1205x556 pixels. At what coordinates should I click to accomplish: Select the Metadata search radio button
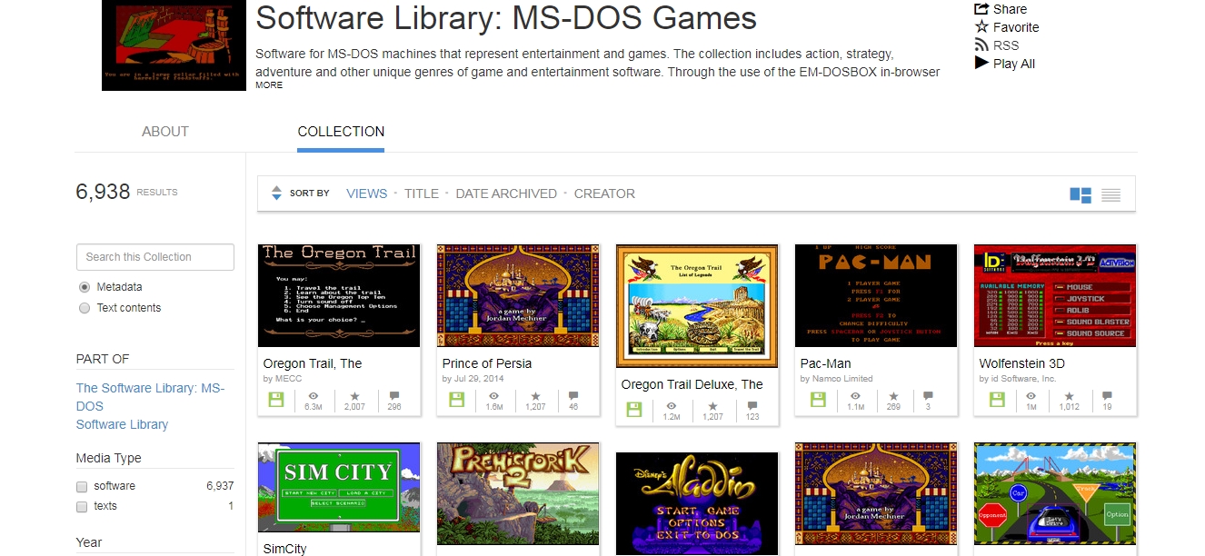click(x=85, y=287)
